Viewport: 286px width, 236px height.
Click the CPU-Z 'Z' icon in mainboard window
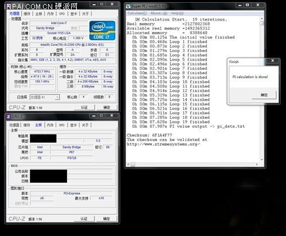(8, 117)
